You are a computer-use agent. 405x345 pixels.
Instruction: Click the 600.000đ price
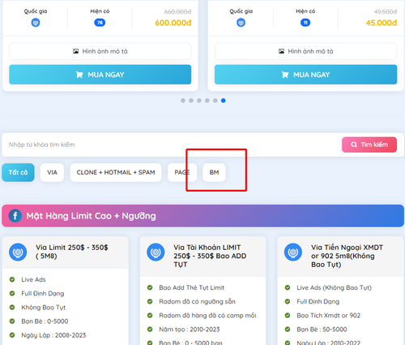point(173,23)
